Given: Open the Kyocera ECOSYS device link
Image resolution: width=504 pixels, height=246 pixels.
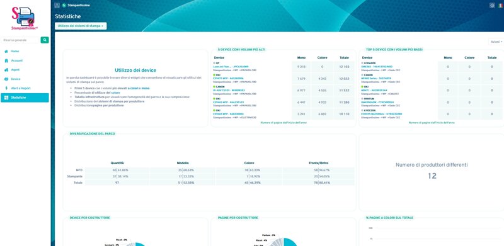Looking at the screenshot, I should tap(382, 114).
